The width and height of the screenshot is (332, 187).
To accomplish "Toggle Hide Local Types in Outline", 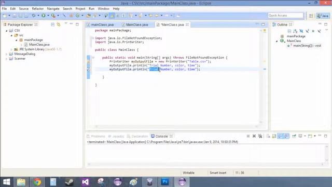I will tap(319, 31).
